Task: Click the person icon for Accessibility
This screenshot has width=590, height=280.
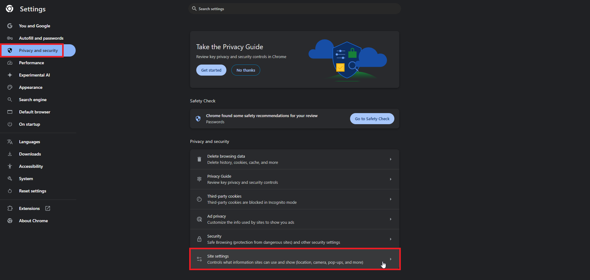Action: 10,166
